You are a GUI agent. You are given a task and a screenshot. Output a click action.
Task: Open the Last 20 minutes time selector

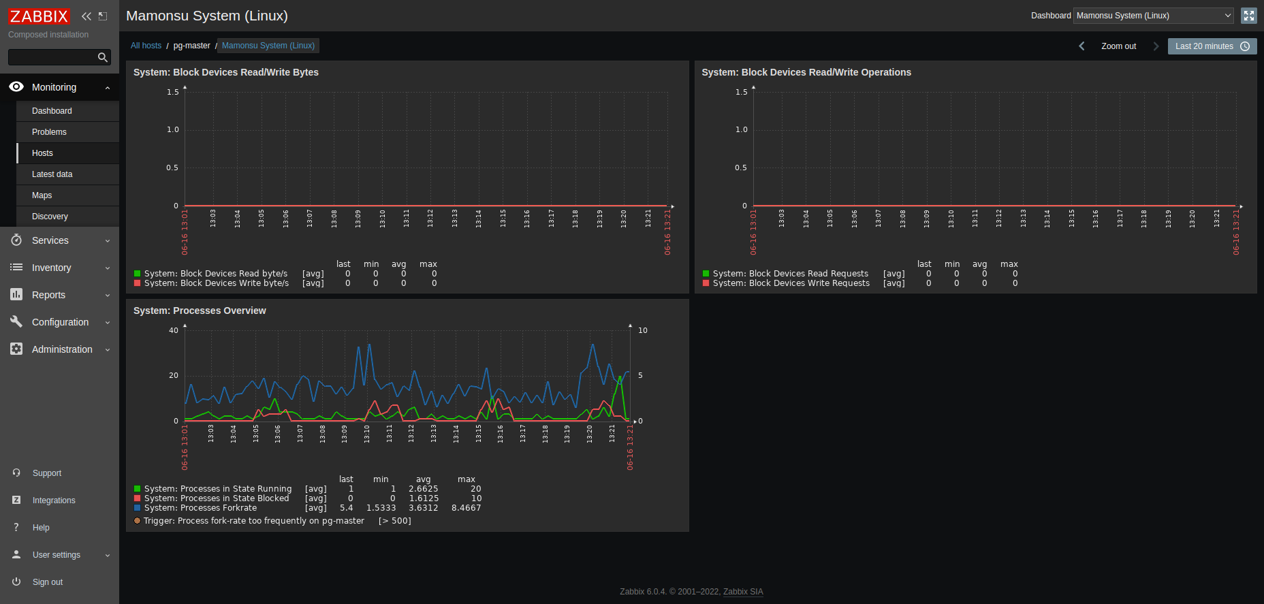tap(1212, 46)
